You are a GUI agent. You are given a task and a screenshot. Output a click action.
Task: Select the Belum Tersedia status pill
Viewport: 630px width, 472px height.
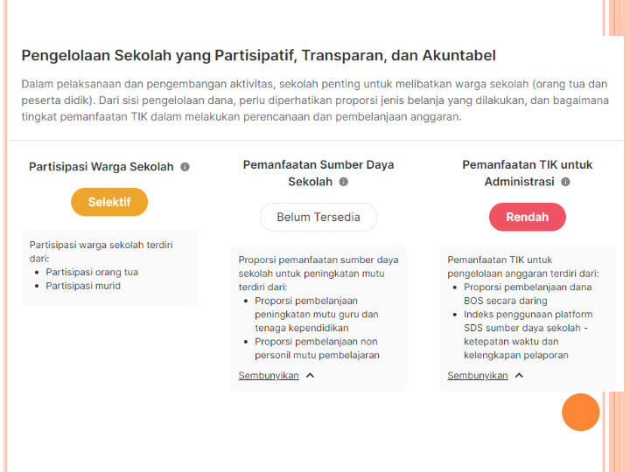pos(318,217)
